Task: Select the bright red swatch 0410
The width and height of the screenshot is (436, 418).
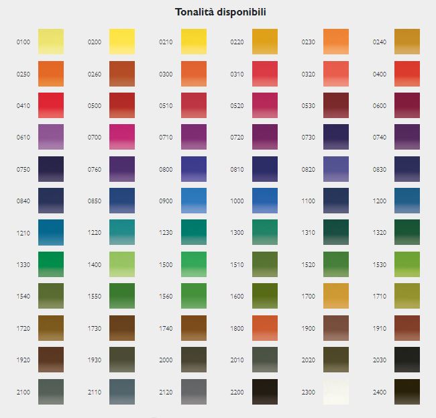Action: (x=51, y=105)
